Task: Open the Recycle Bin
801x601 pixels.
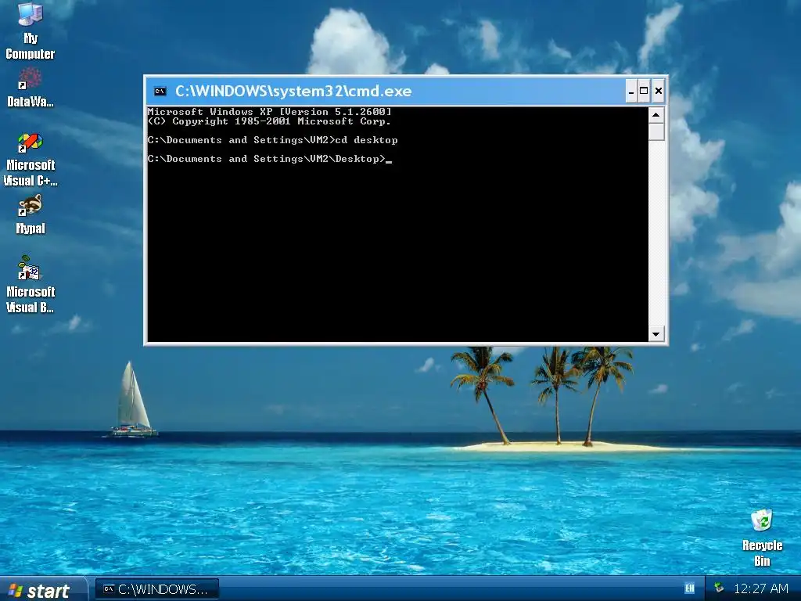Action: pos(762,538)
